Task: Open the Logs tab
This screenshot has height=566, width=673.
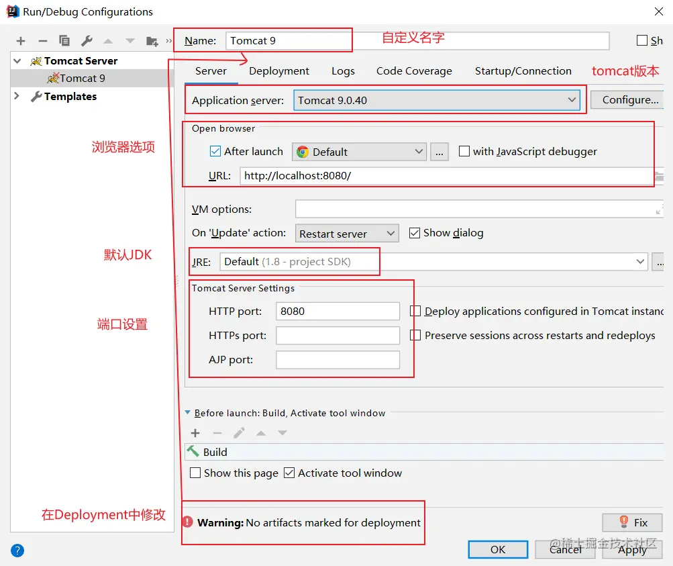Action: (343, 71)
